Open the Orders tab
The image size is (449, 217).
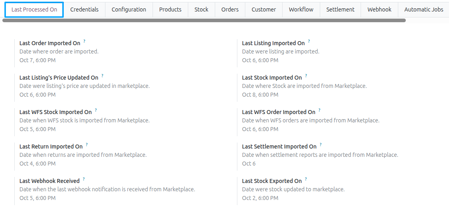click(x=230, y=10)
